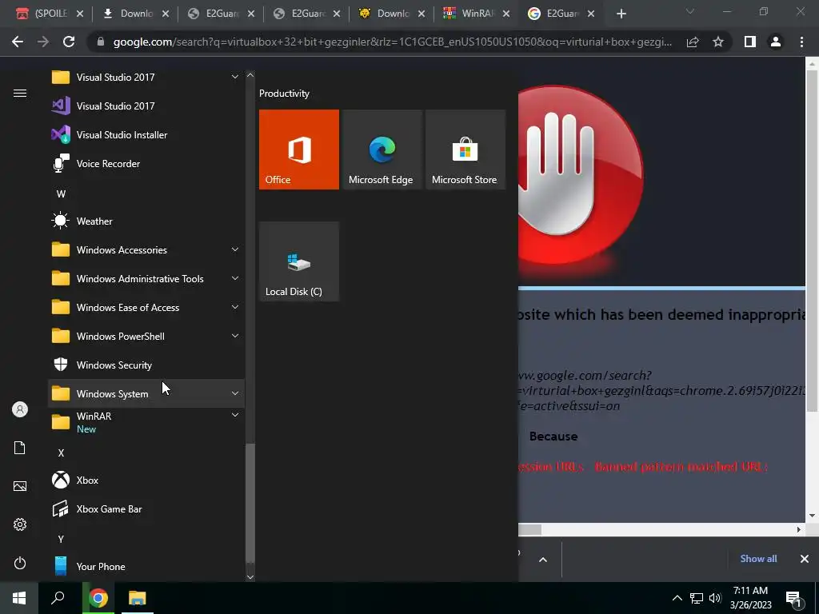Click Chrome share page icon

coord(693,42)
